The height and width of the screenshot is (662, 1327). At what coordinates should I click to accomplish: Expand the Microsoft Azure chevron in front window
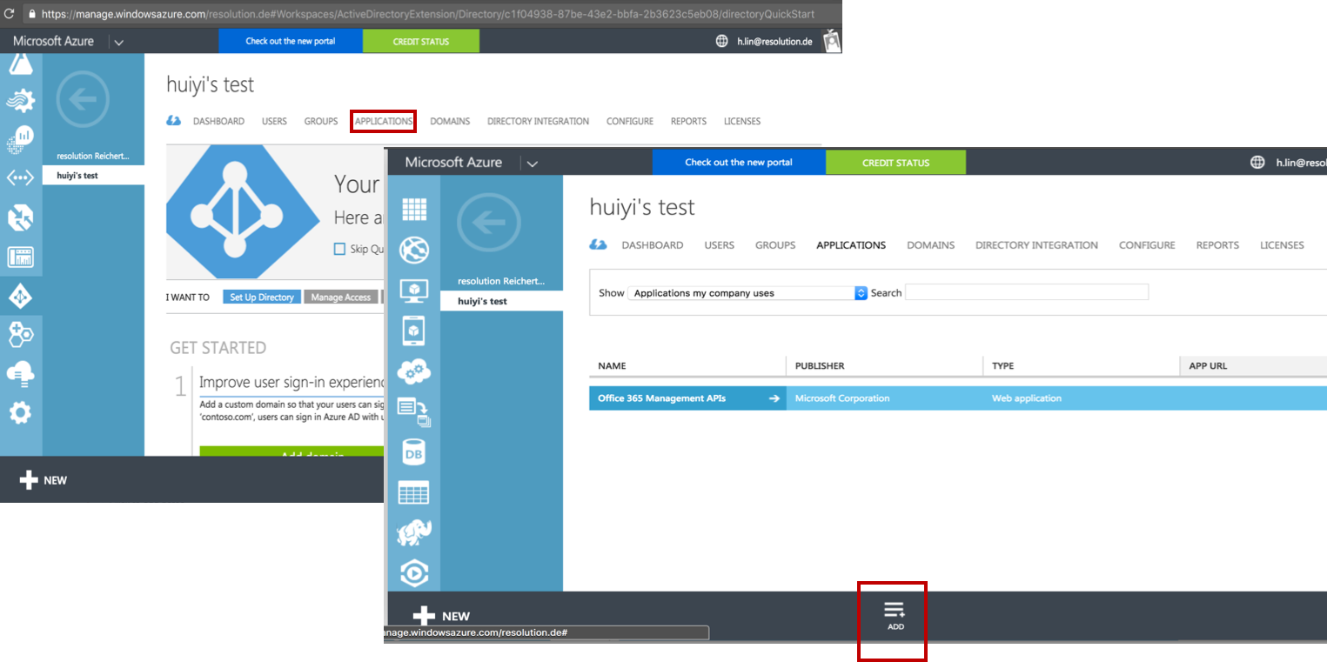(533, 163)
